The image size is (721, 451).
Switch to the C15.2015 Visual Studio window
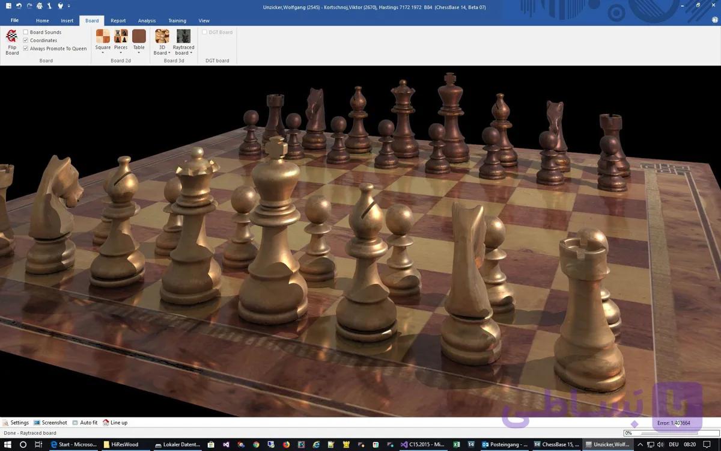(423, 444)
